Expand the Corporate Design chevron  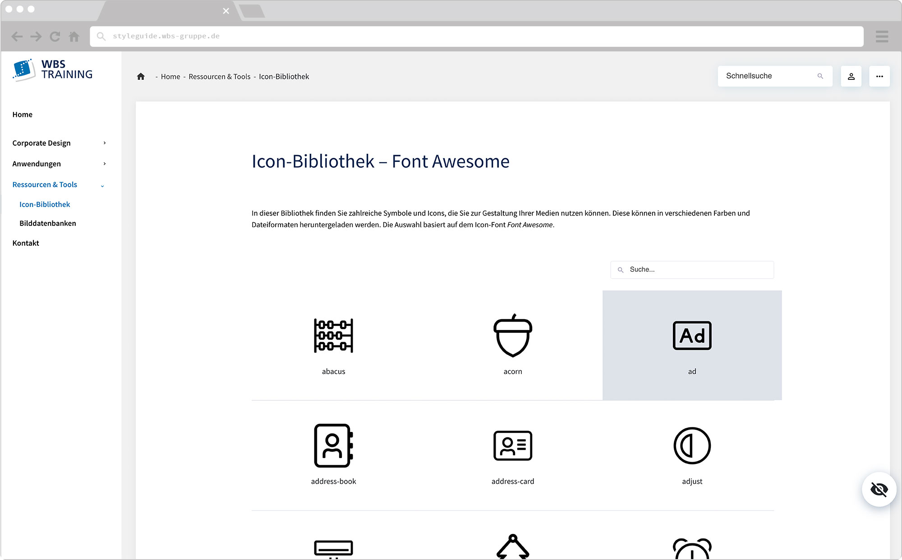105,143
